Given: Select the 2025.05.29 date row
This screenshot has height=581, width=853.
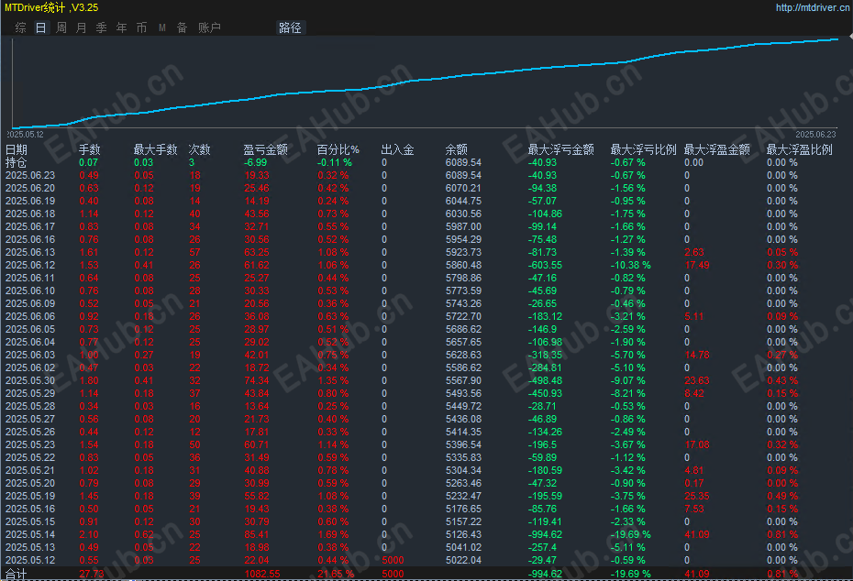Looking at the screenshot, I should tap(30, 393).
